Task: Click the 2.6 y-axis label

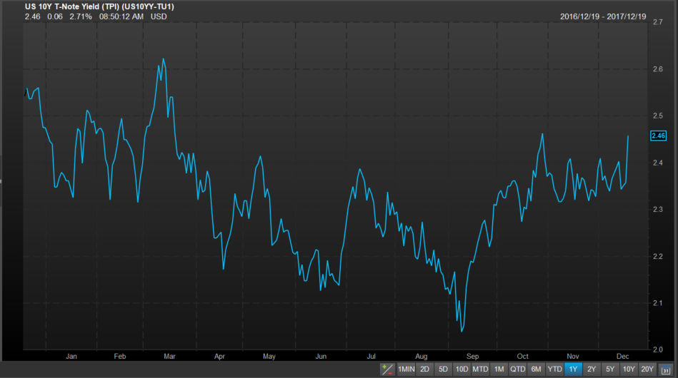Action: tap(658, 69)
